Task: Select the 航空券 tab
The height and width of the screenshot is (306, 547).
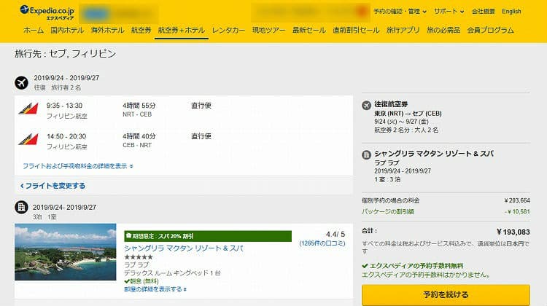Action: tap(141, 31)
